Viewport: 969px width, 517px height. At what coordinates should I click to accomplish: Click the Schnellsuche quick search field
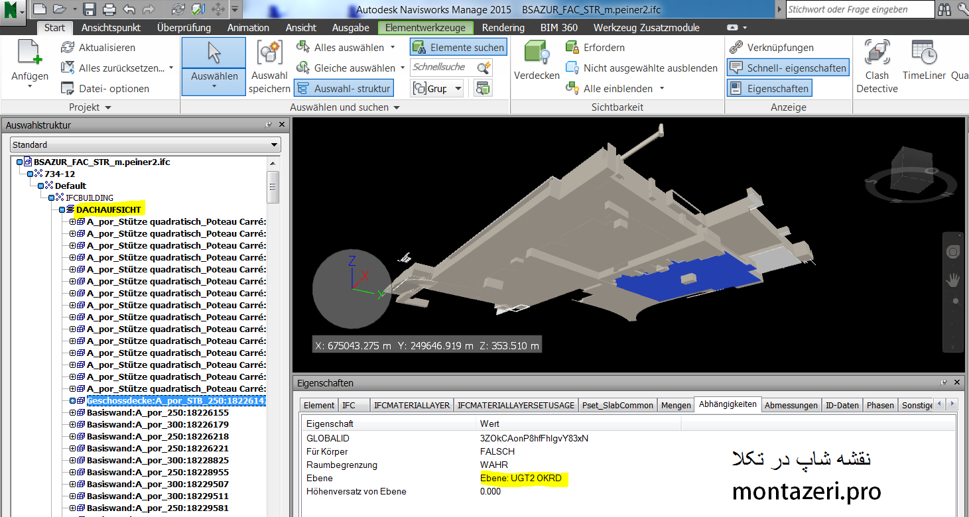point(444,67)
